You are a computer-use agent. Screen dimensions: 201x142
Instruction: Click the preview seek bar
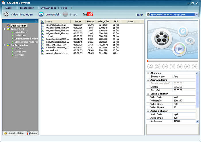[173, 61]
